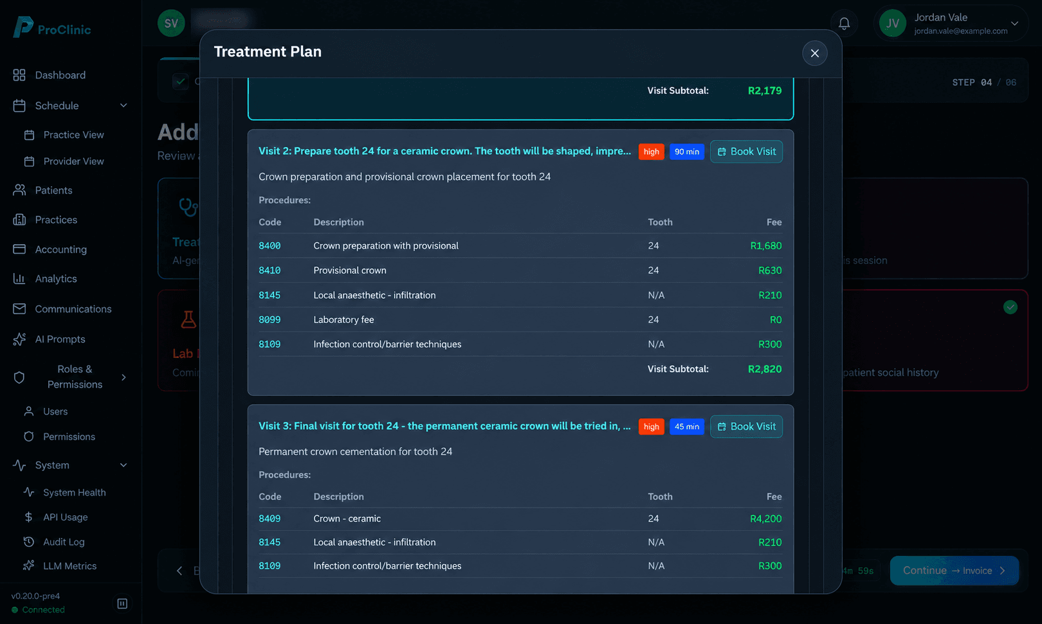Open API Usage dollar icon
Screen dimensions: 1042x624
click(x=28, y=517)
